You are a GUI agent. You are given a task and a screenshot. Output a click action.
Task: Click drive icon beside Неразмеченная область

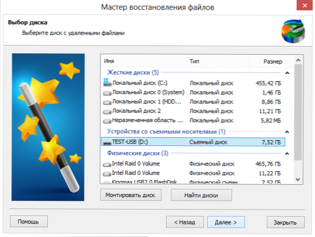pyautogui.click(x=107, y=121)
